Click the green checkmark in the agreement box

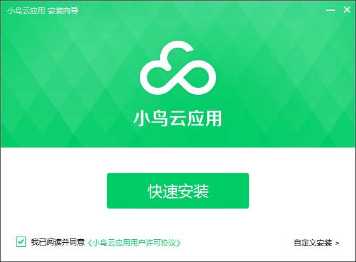tap(21, 242)
